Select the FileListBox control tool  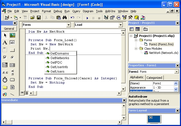(x=12, y=87)
